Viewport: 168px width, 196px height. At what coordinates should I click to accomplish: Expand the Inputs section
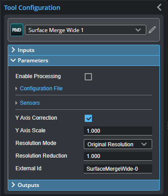coord(84,50)
